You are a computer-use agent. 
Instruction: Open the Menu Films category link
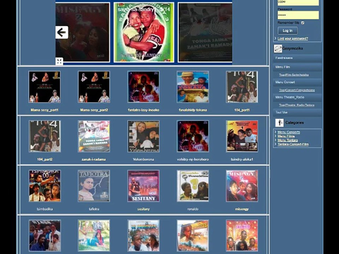pyautogui.click(x=286, y=136)
